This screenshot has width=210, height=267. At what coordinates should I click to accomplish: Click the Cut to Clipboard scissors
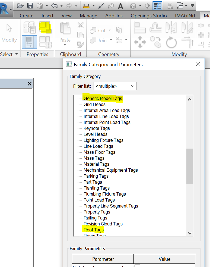80,25
